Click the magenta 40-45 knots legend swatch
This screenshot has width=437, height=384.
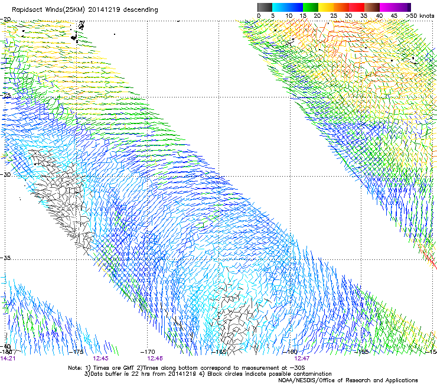(387, 7)
